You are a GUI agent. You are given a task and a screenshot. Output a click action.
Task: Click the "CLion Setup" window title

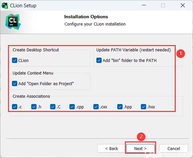23,6
